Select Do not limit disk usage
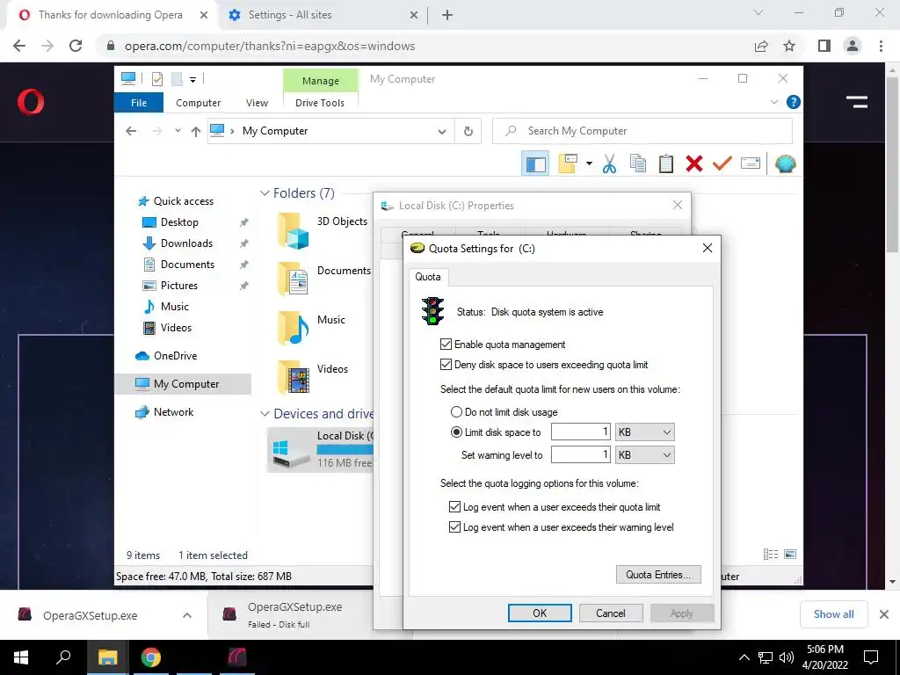This screenshot has height=675, width=900. [x=456, y=412]
